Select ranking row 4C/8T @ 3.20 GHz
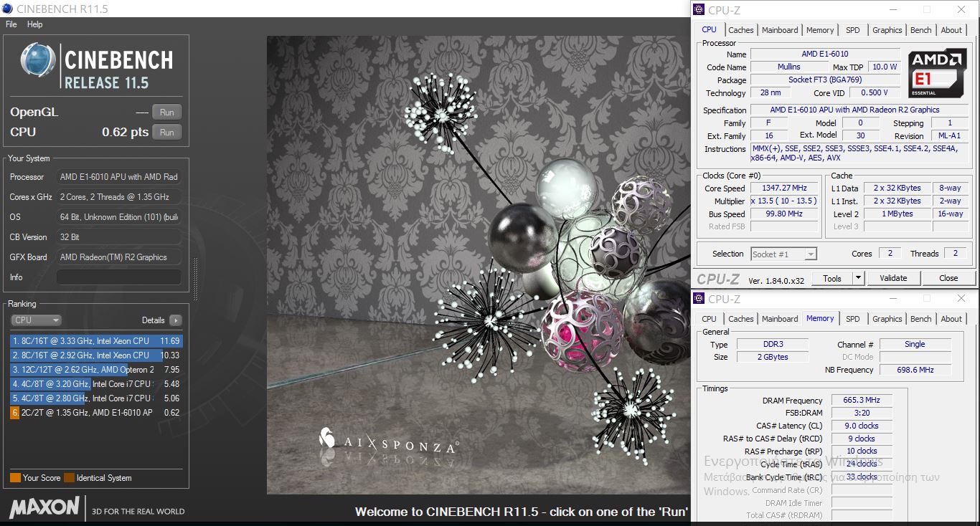 (x=96, y=384)
